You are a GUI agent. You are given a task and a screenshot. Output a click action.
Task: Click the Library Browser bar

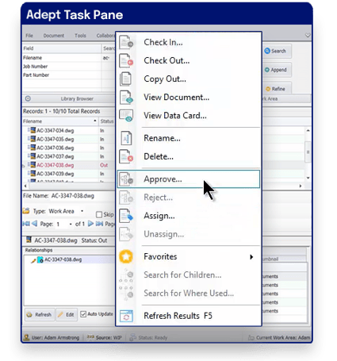click(69, 98)
